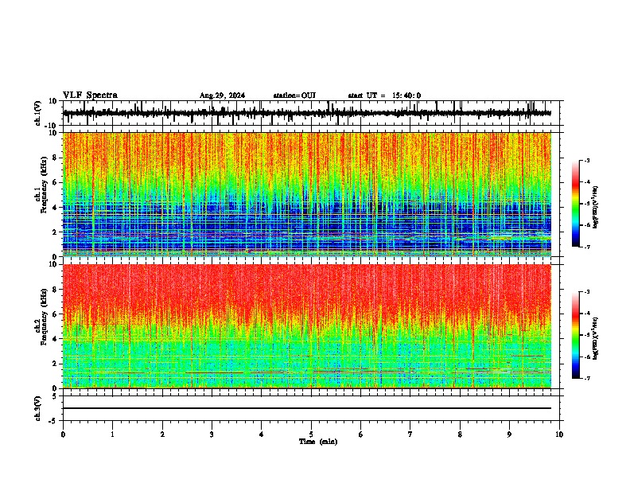Click the ch.1 spectrogram "6" kHz tick label
630x487 pixels.
point(56,182)
